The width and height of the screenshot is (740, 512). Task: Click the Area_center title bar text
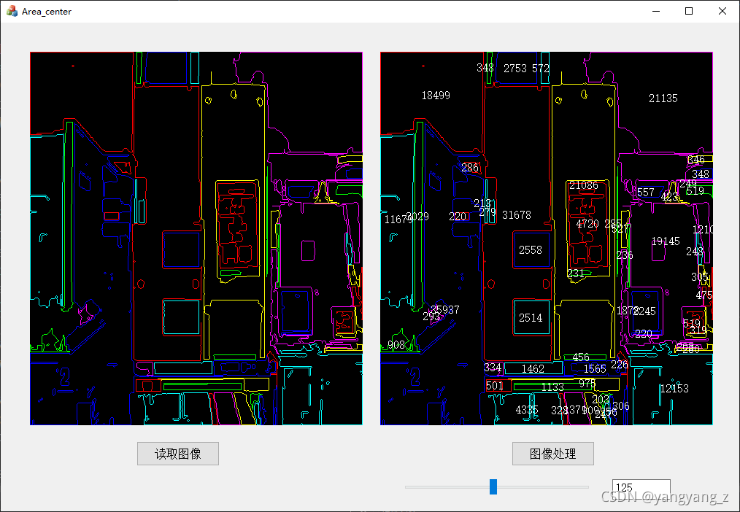click(47, 11)
